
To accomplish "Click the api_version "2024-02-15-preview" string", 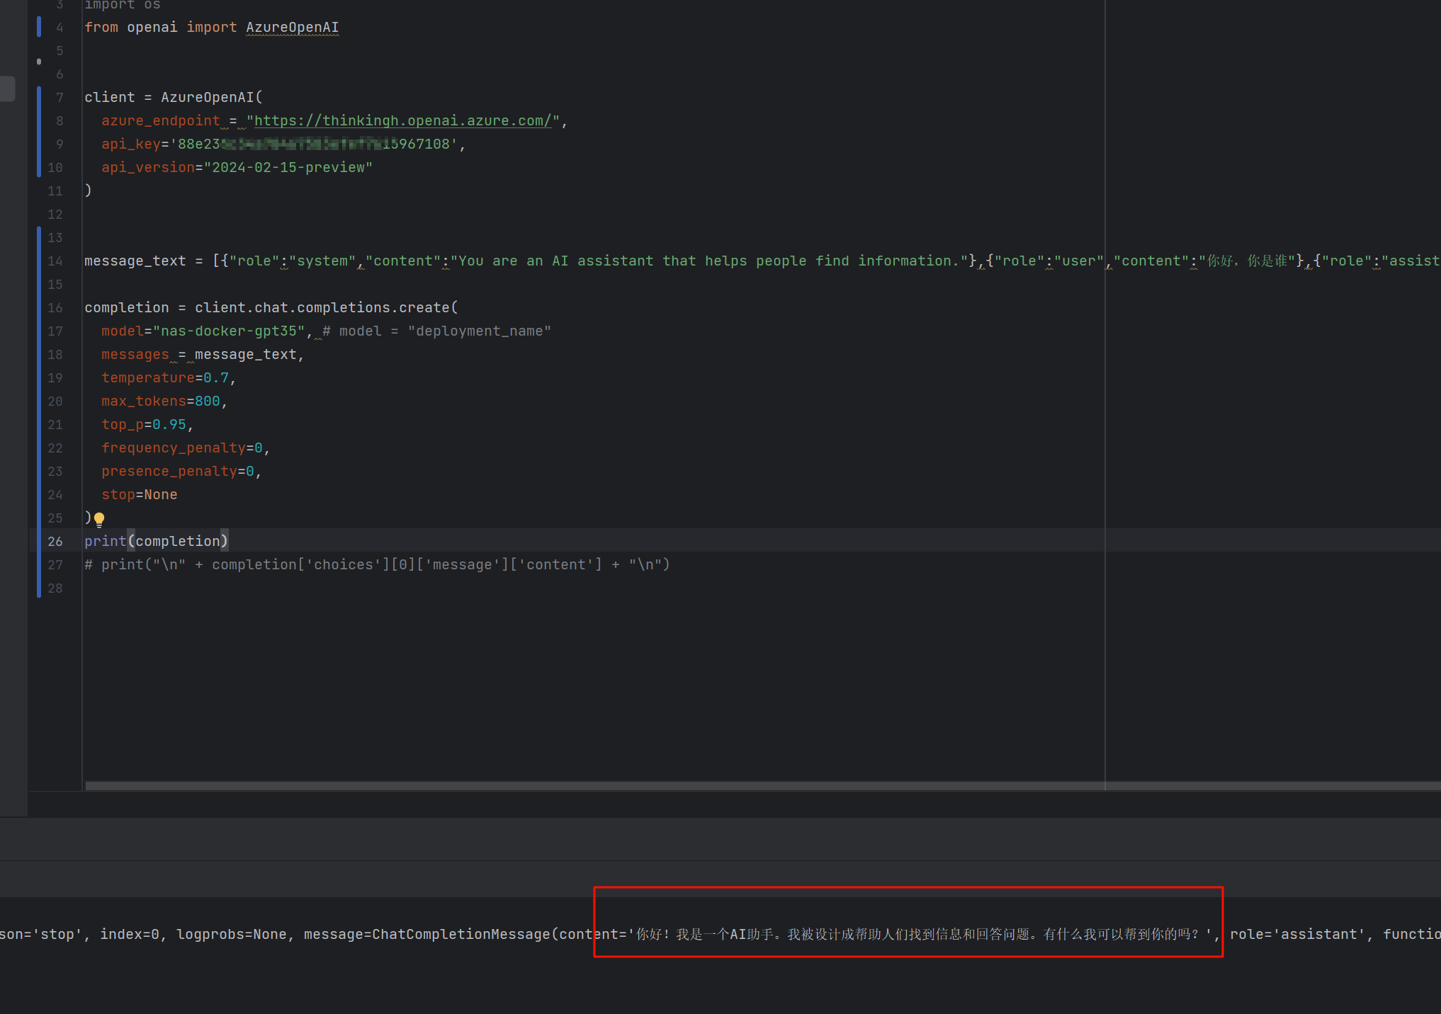I will click(288, 168).
